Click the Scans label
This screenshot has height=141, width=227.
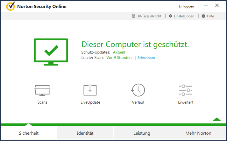[x=42, y=102]
